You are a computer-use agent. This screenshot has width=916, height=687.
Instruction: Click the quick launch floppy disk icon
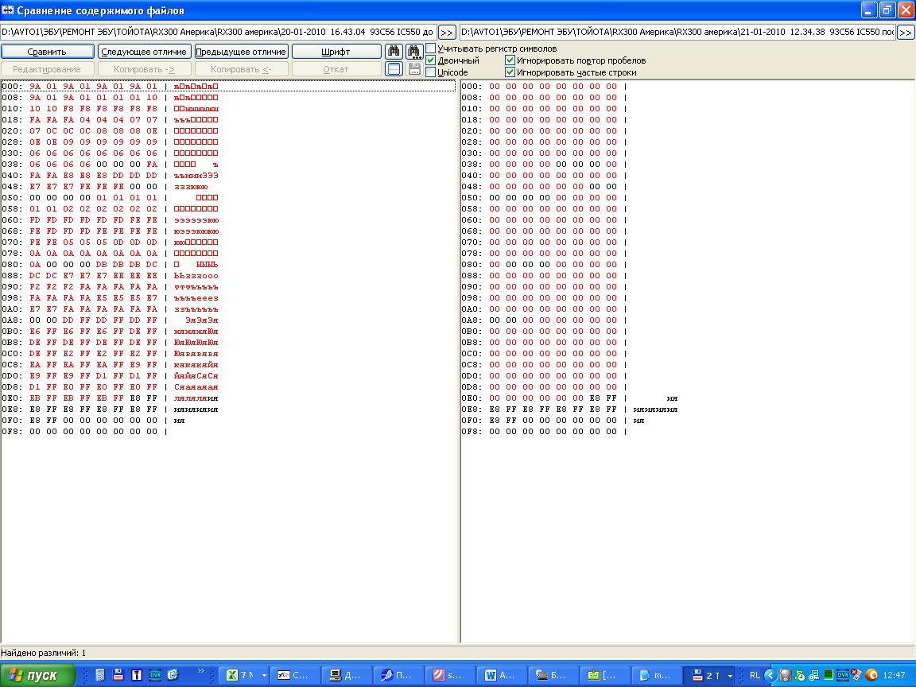tap(118, 675)
